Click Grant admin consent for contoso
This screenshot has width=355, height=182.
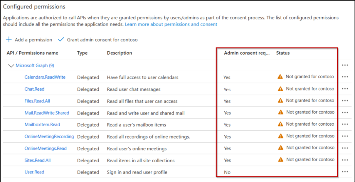[x=102, y=40]
